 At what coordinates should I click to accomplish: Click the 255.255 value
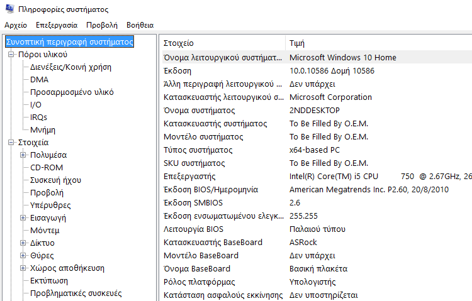click(x=303, y=216)
